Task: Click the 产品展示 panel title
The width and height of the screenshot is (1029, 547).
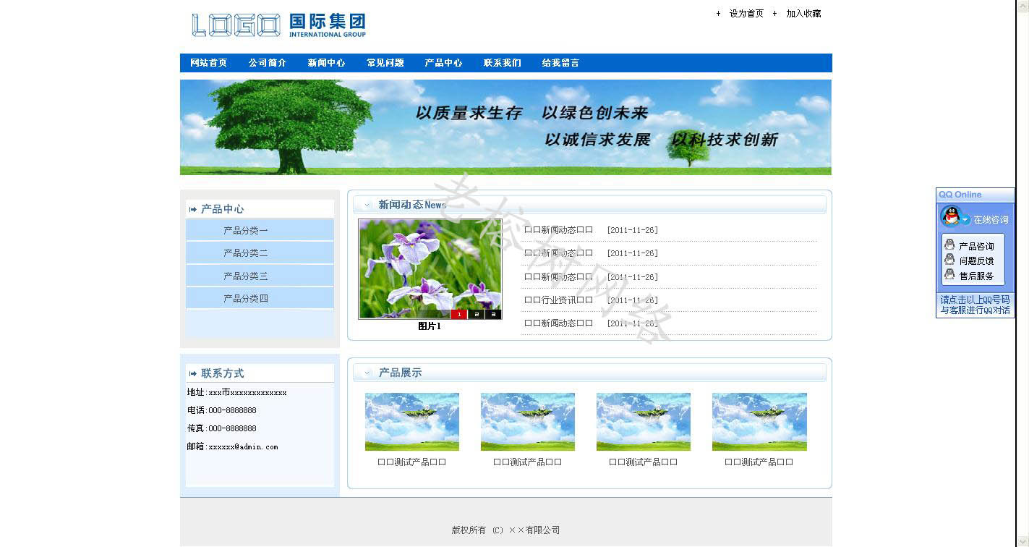Action: point(400,373)
